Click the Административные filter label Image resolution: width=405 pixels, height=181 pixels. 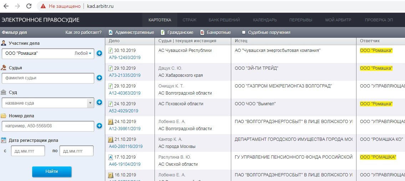(x=135, y=32)
